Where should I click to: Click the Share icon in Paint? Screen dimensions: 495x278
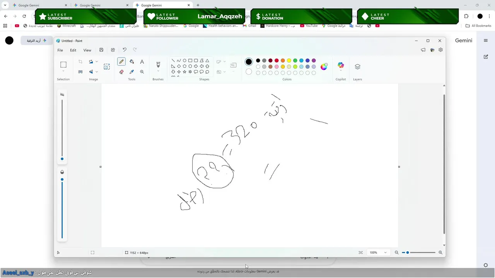[113, 50]
